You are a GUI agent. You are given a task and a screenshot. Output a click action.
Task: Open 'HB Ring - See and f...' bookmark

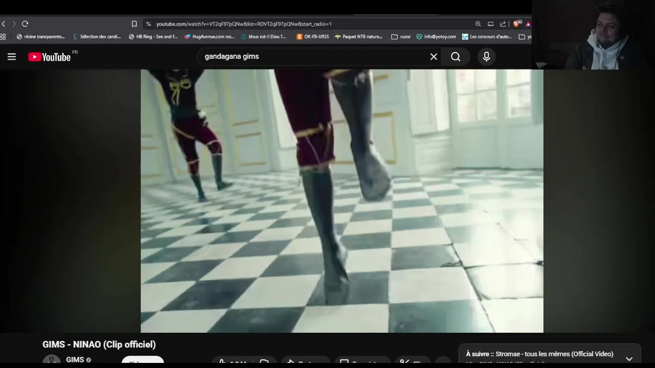click(x=153, y=37)
